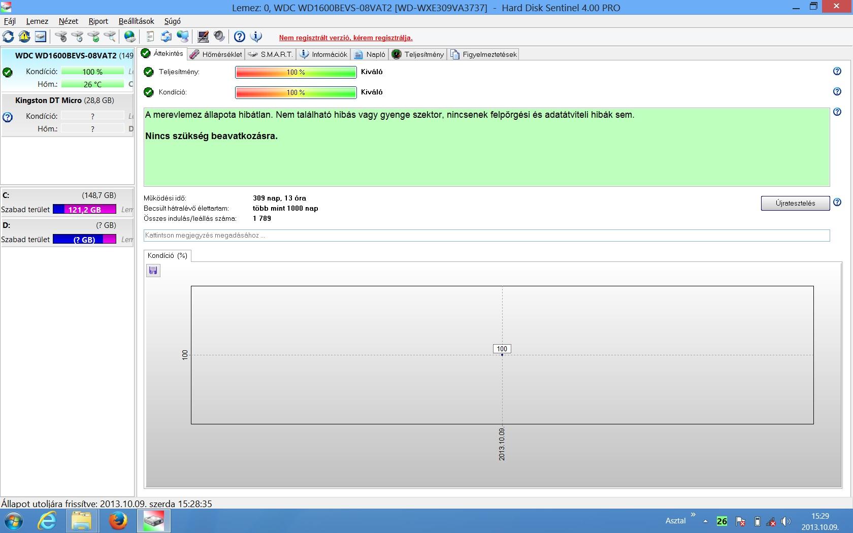
Task: Open the Súgó menu
Action: pyautogui.click(x=173, y=21)
